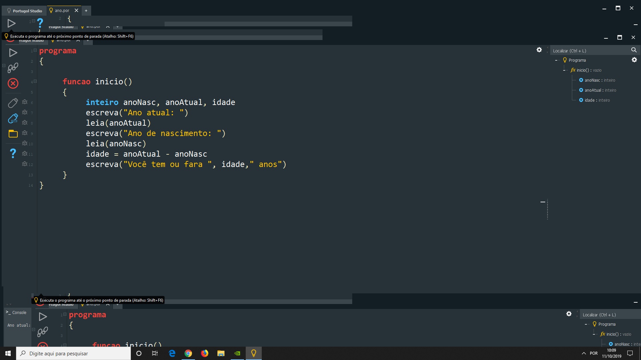Image resolution: width=641 pixels, height=360 pixels.
Task: Open a new tab with the plus button
Action: [86, 10]
